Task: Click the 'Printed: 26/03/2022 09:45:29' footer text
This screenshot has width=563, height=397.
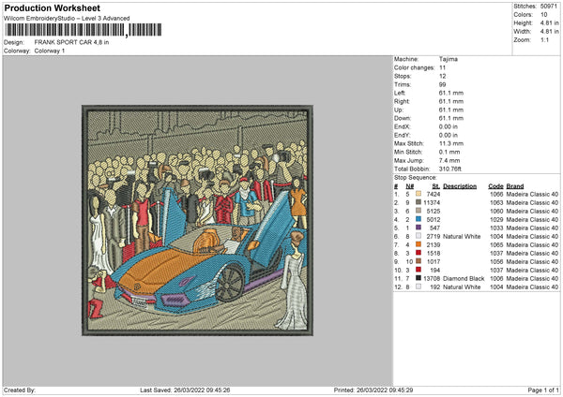Action: [373, 390]
